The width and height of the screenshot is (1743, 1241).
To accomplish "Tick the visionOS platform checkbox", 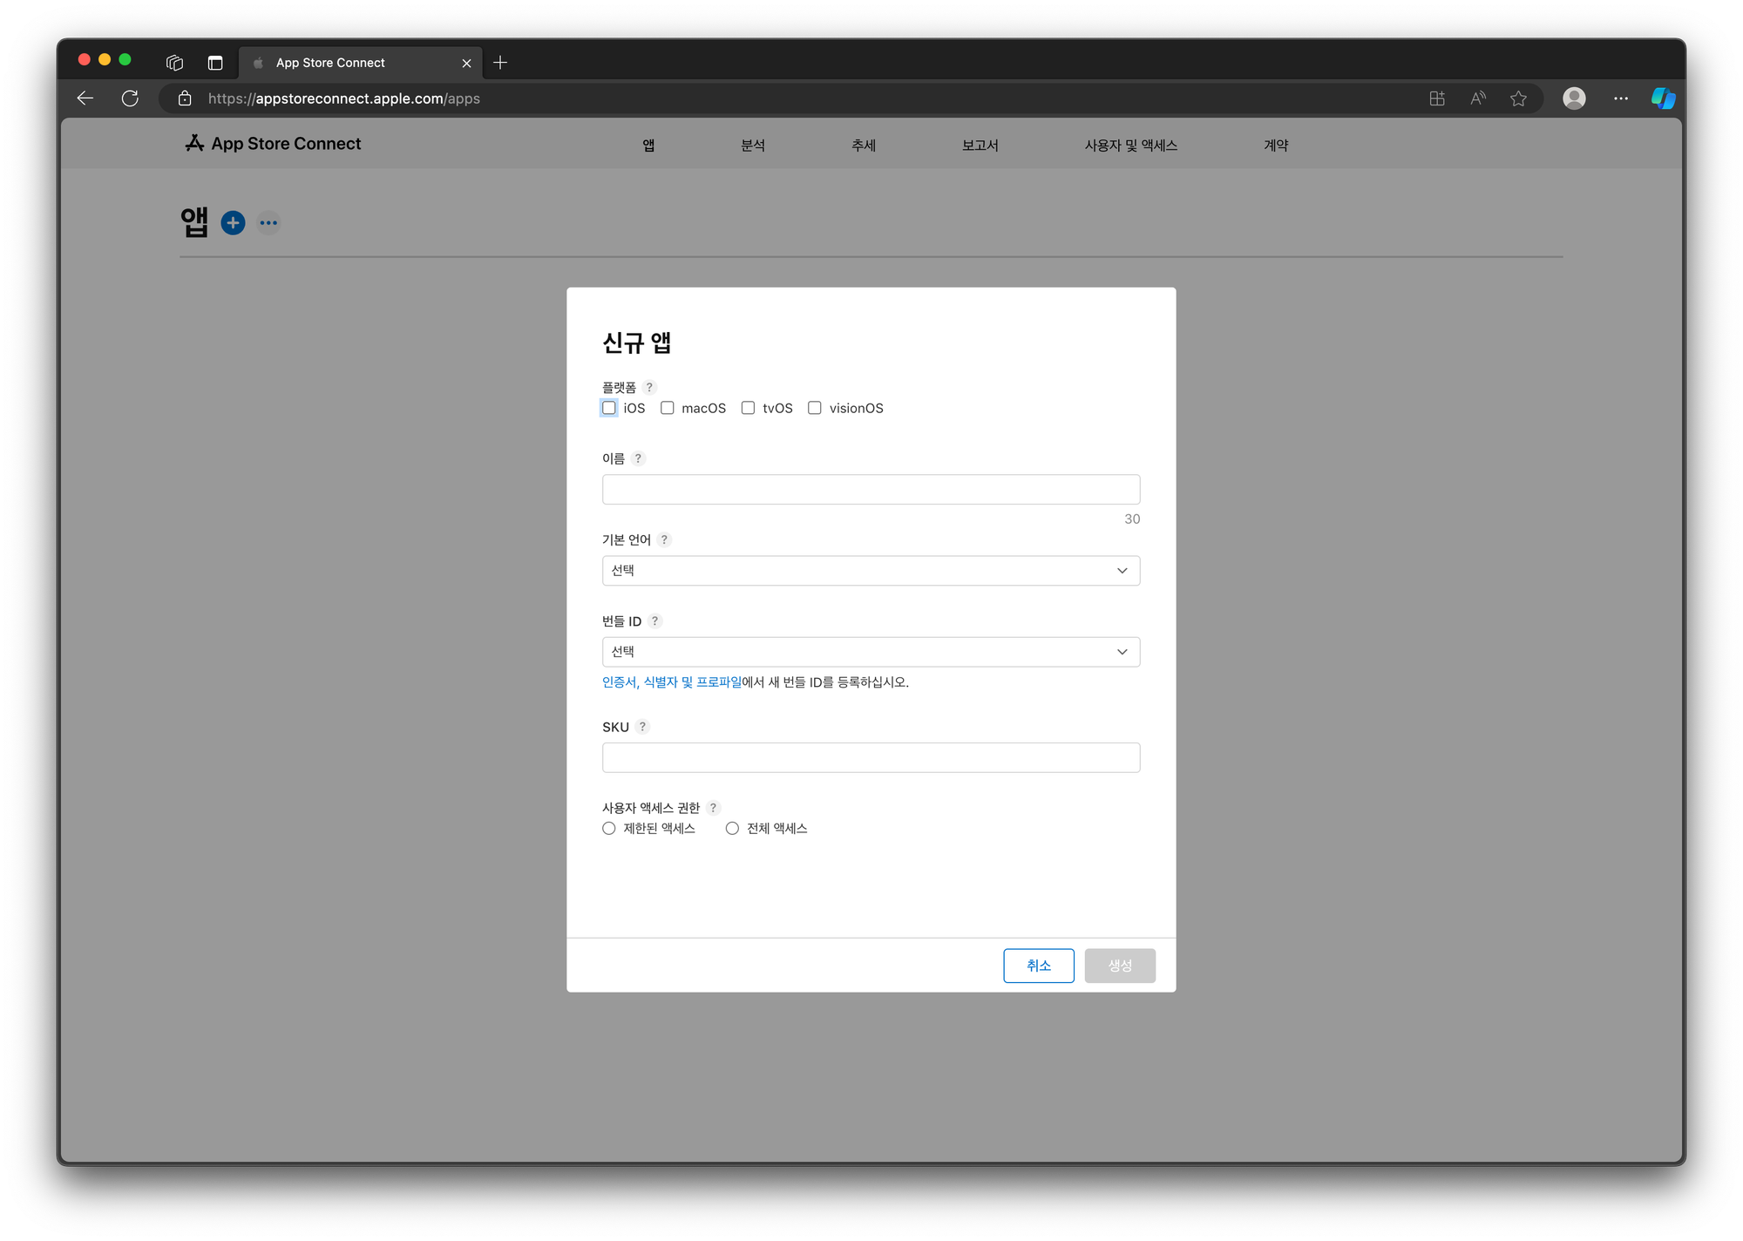I will pos(815,408).
